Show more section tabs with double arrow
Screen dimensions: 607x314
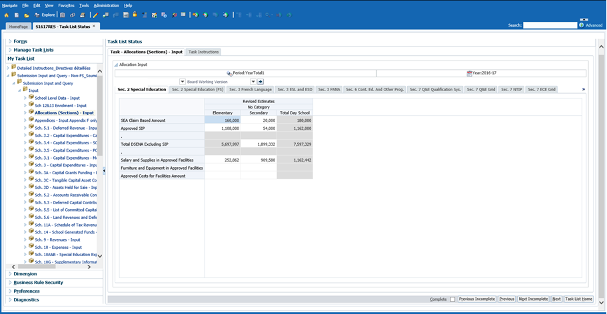click(583, 89)
